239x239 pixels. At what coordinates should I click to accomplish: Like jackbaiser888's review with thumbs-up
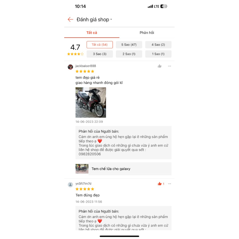click(x=160, y=66)
